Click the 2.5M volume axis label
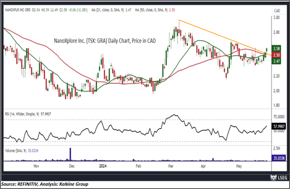290x189 pixels. point(277,148)
